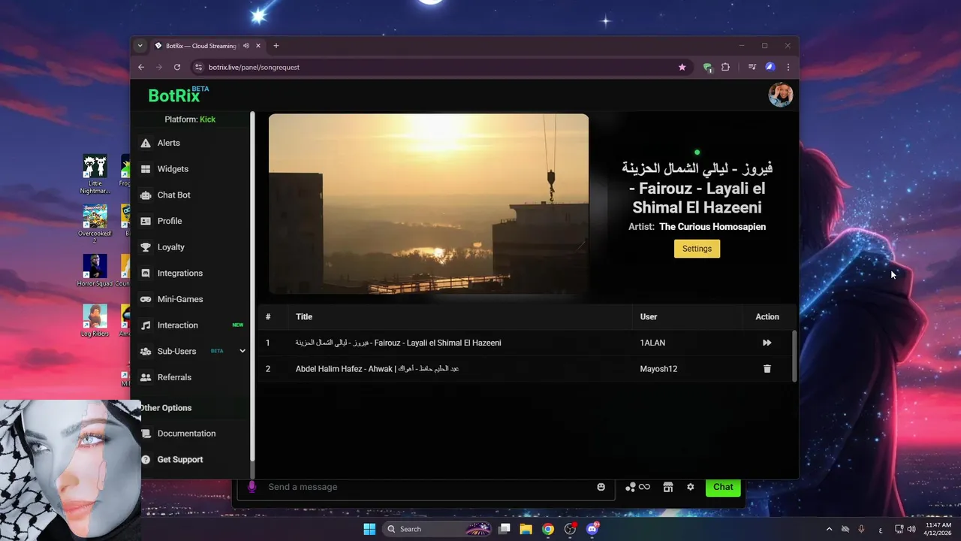
Task: Click the site info icon
Action: (199, 67)
